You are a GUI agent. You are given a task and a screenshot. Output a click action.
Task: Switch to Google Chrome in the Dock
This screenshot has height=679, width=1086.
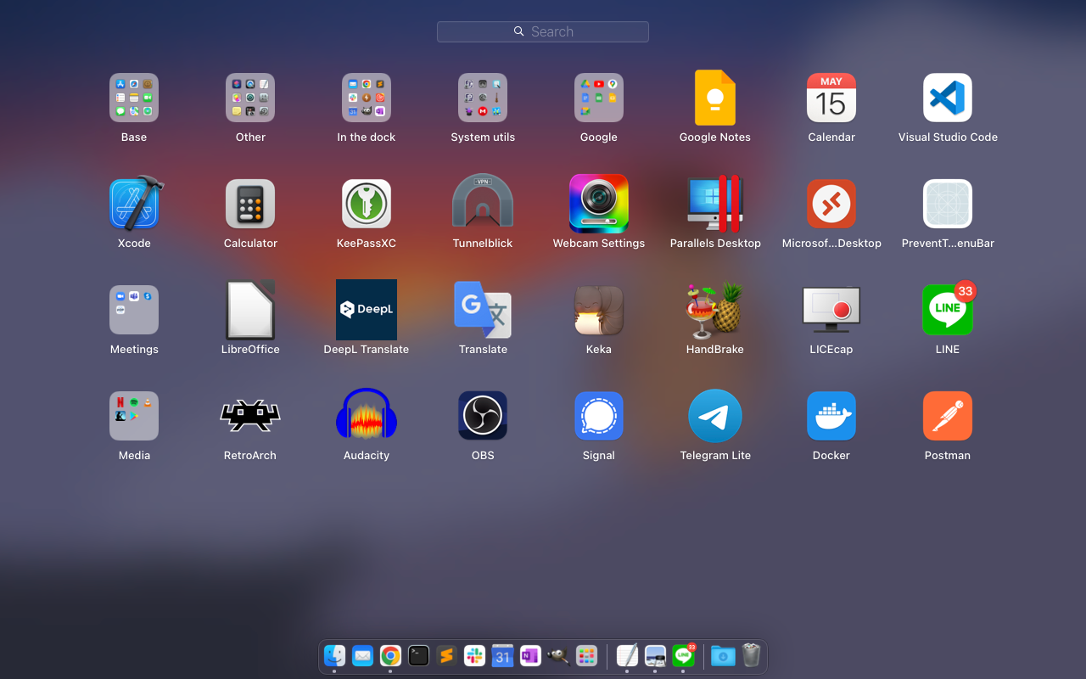click(390, 655)
